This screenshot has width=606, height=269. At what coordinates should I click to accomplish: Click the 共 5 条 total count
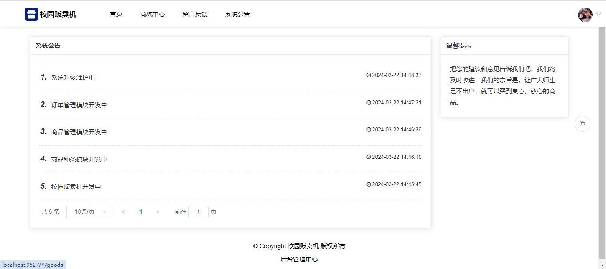[50, 212]
